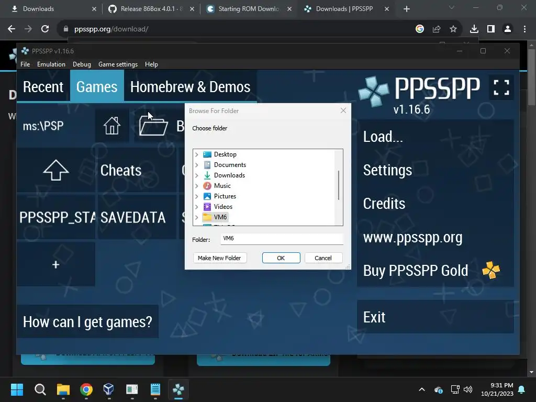
Task: Open VirtualBox cube icon on taskbar
Action: coord(109,389)
